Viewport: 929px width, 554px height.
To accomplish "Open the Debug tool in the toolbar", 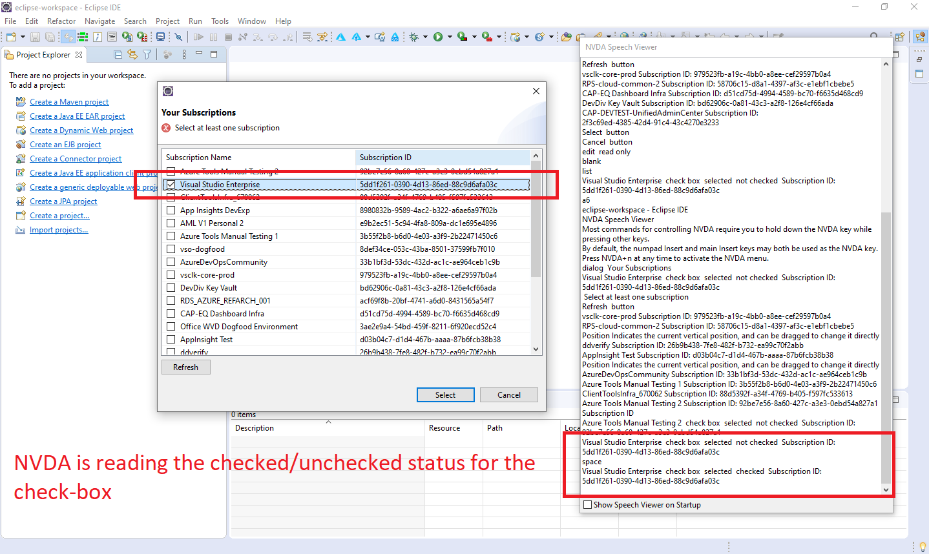I will pos(415,37).
